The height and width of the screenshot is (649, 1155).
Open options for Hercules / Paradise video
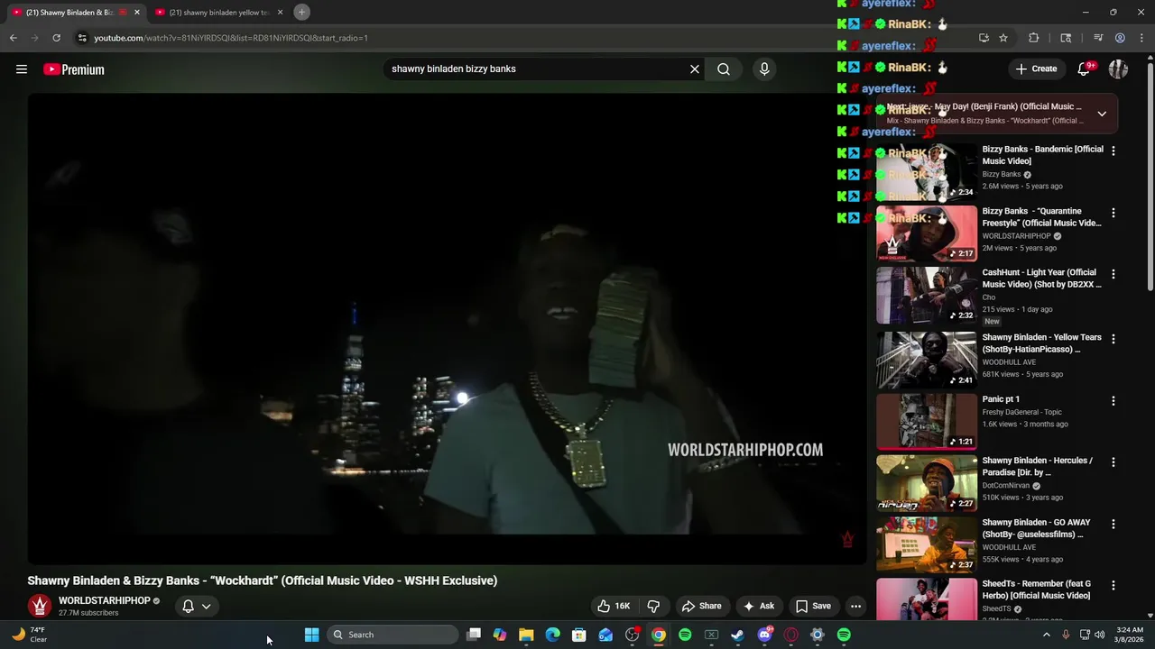[1113, 462]
